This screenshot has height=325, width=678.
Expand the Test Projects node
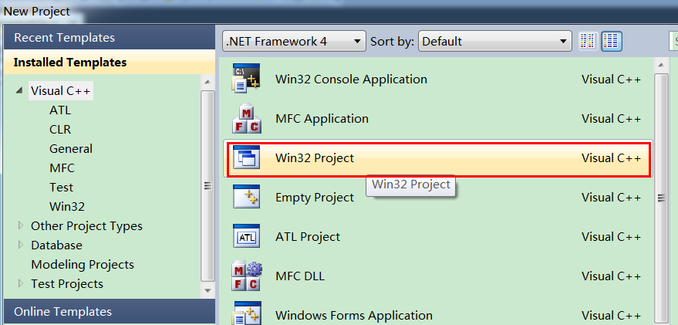point(20,283)
